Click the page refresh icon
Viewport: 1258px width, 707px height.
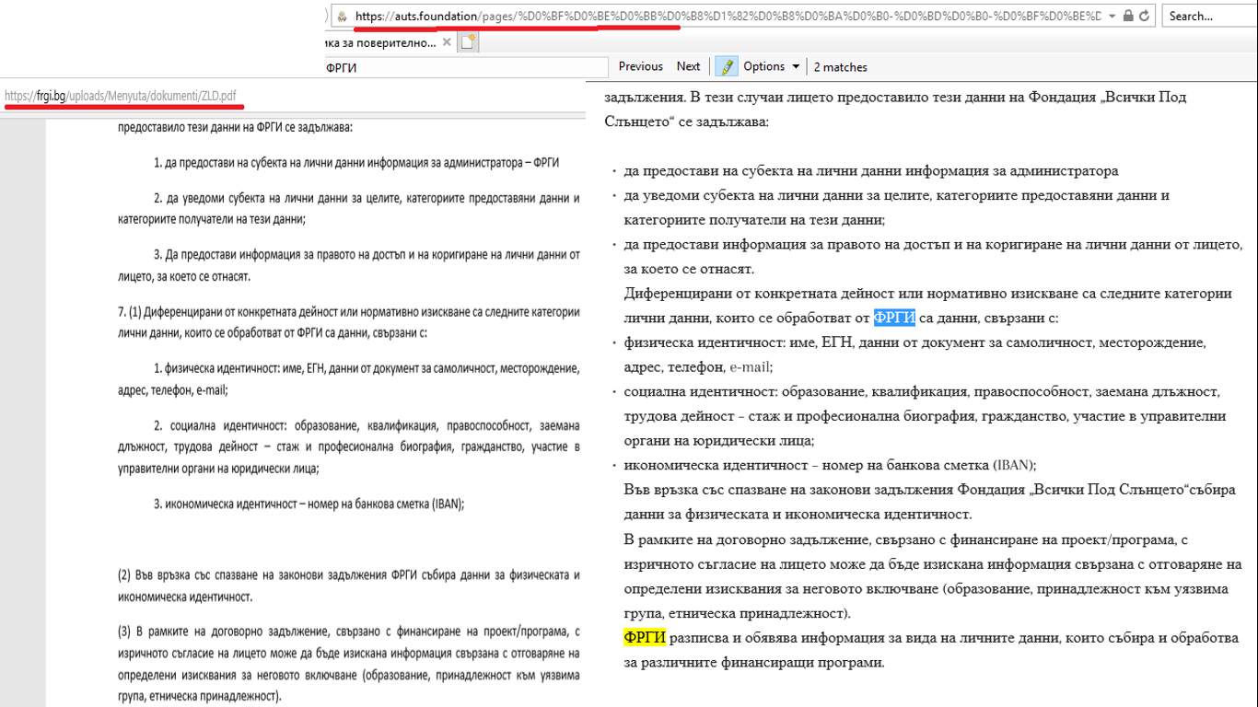point(1145,16)
